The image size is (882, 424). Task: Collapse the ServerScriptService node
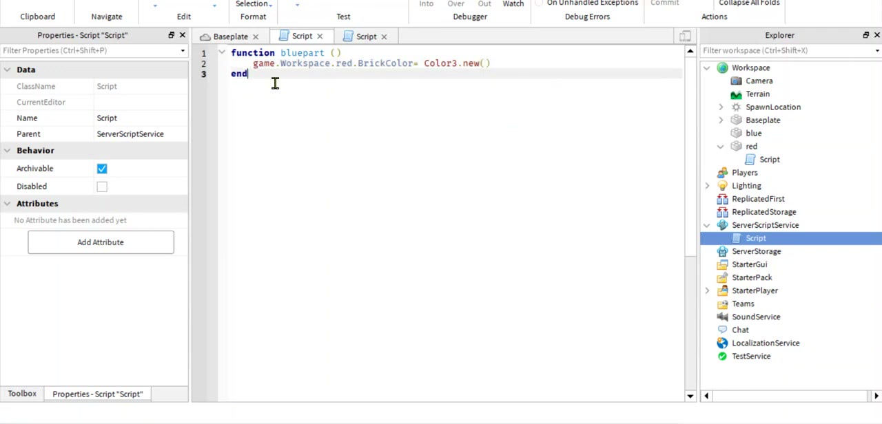coord(707,225)
